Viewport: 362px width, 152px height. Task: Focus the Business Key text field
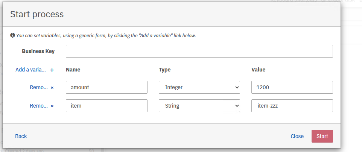[199, 51]
